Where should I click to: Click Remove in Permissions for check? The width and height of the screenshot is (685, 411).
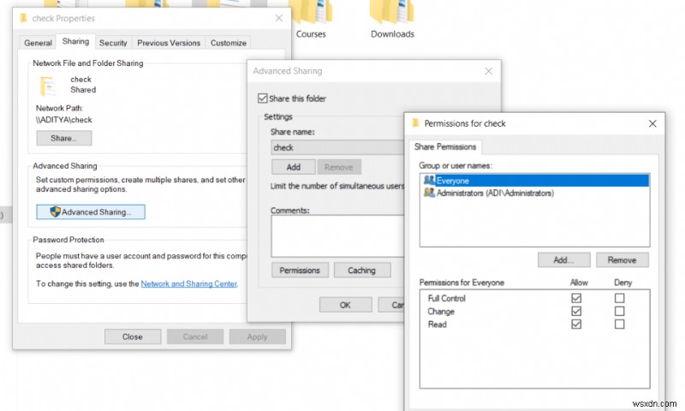622,260
